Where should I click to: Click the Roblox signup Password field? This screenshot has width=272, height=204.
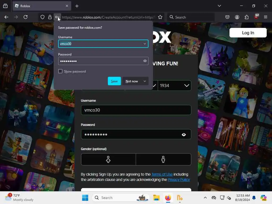tap(136, 134)
